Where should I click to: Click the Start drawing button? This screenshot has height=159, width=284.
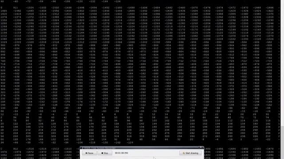[190, 153]
